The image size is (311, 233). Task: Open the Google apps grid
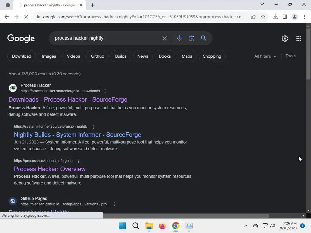299,39
